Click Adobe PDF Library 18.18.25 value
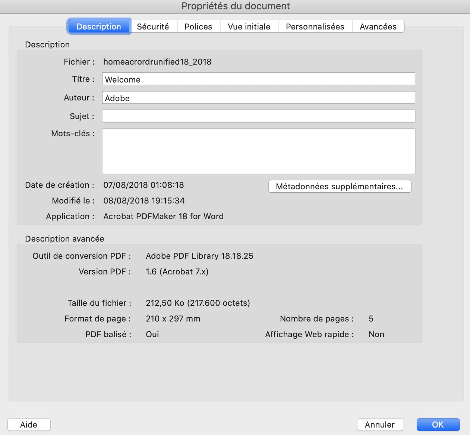The image size is (470, 435). click(199, 256)
